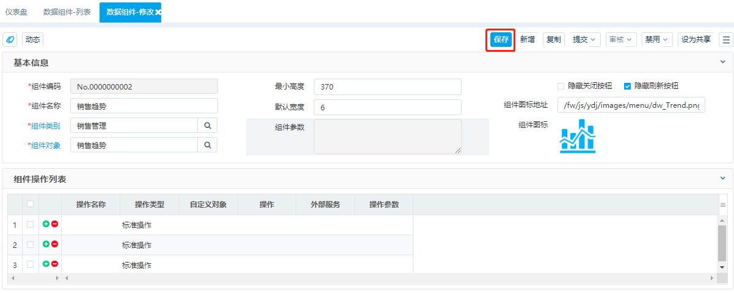Select row 1 checkbox
Image resolution: width=734 pixels, height=293 pixels.
point(31,225)
